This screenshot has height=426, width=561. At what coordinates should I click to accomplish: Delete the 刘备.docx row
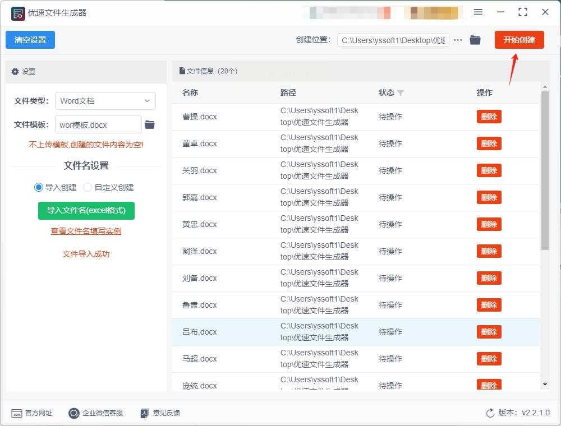coord(489,278)
